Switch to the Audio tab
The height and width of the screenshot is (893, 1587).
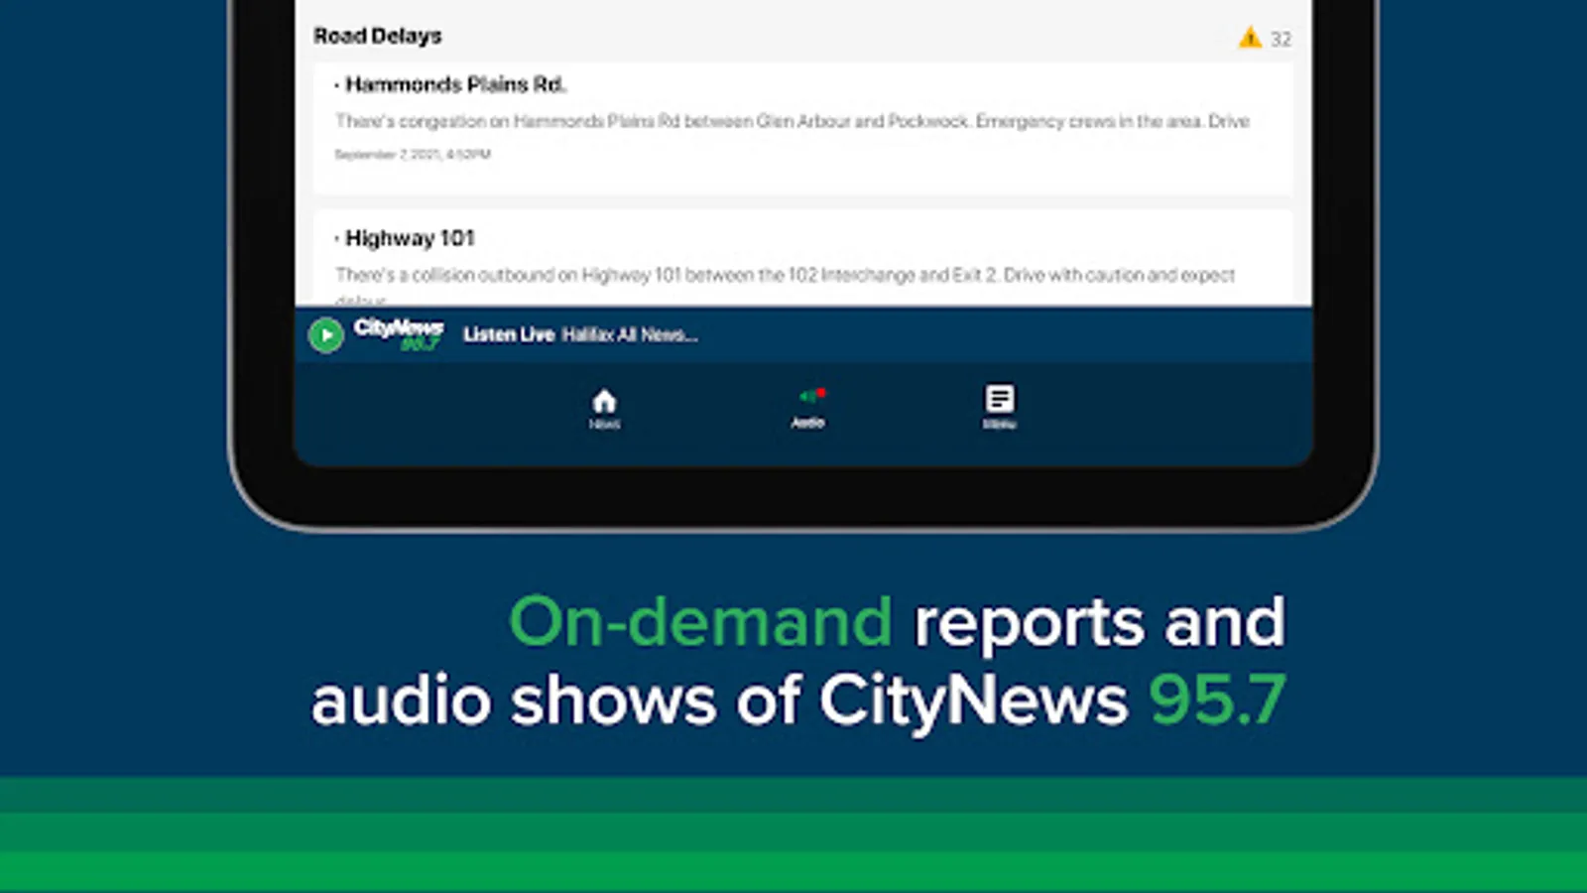pos(808,409)
